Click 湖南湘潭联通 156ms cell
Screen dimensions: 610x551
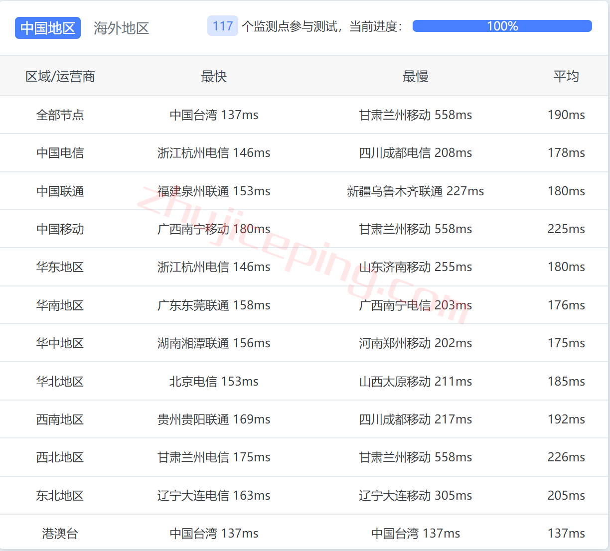click(x=214, y=343)
